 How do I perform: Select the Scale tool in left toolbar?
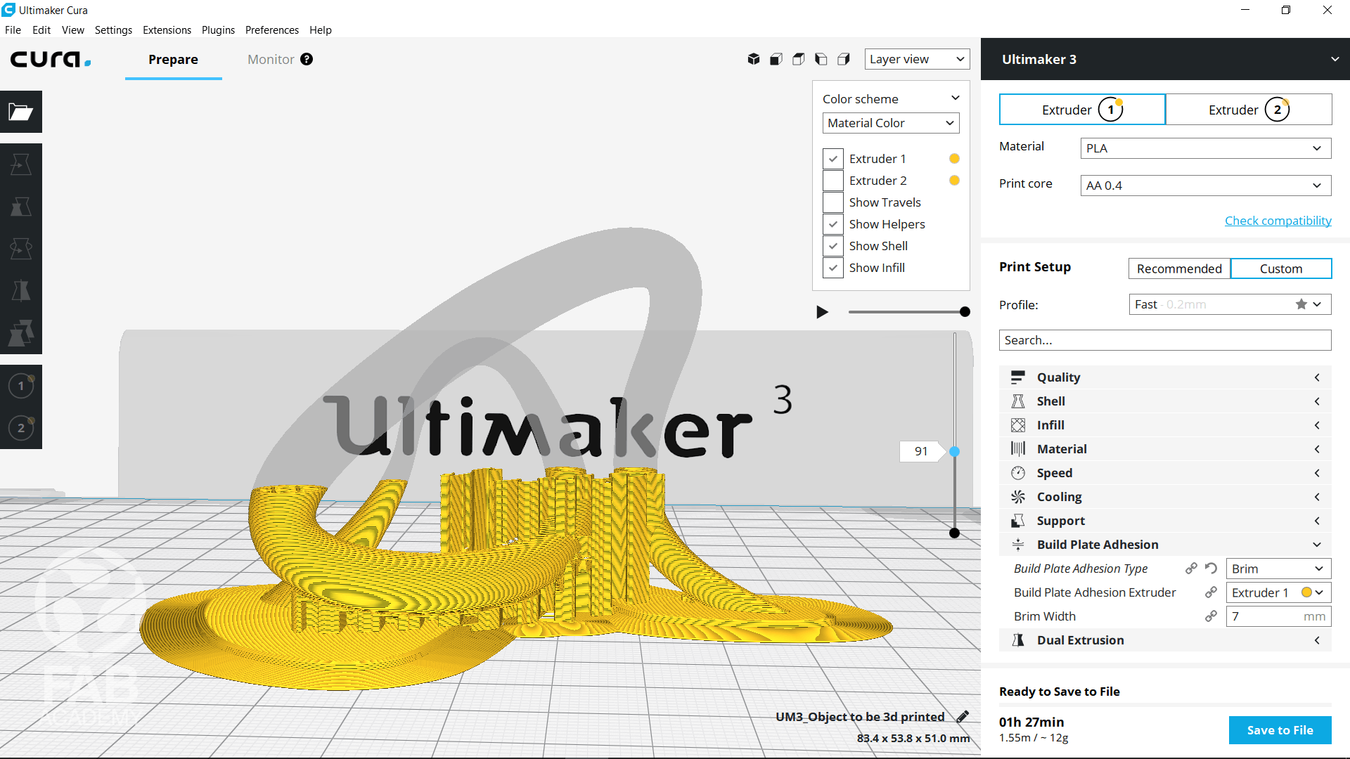[x=21, y=207]
